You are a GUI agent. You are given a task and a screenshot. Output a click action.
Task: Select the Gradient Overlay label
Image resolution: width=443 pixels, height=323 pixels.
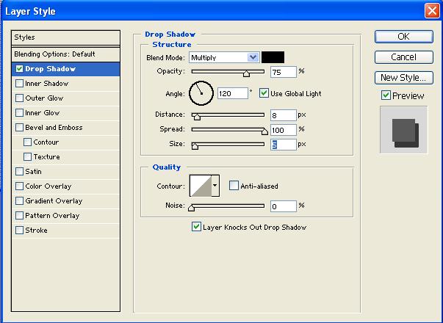(x=54, y=201)
